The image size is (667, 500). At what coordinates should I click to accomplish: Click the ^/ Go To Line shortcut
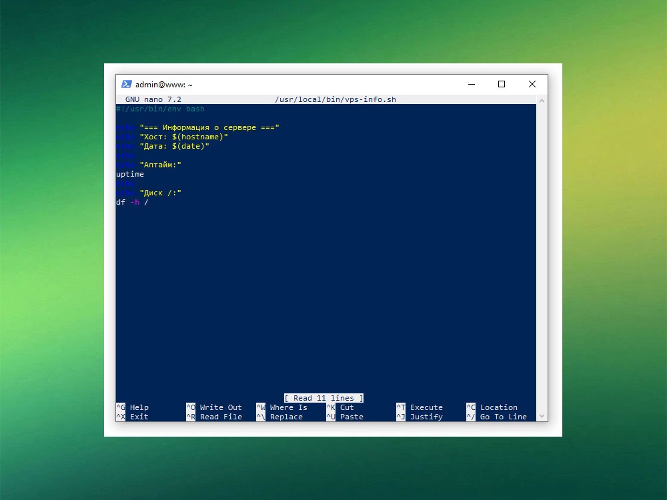(496, 417)
